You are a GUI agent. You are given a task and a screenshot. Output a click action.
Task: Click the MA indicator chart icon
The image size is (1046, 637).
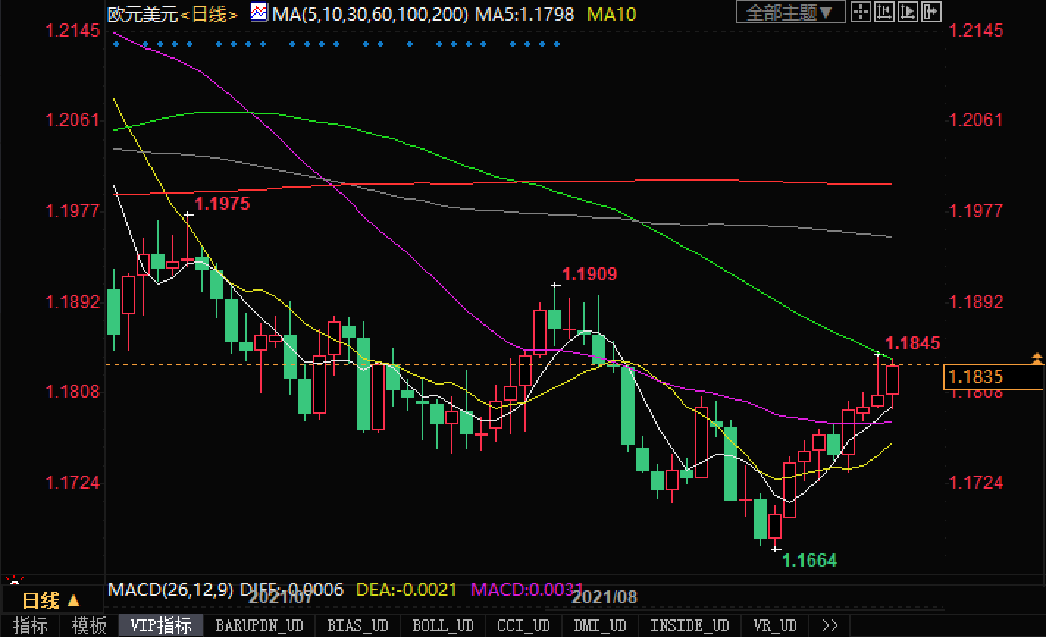[259, 12]
